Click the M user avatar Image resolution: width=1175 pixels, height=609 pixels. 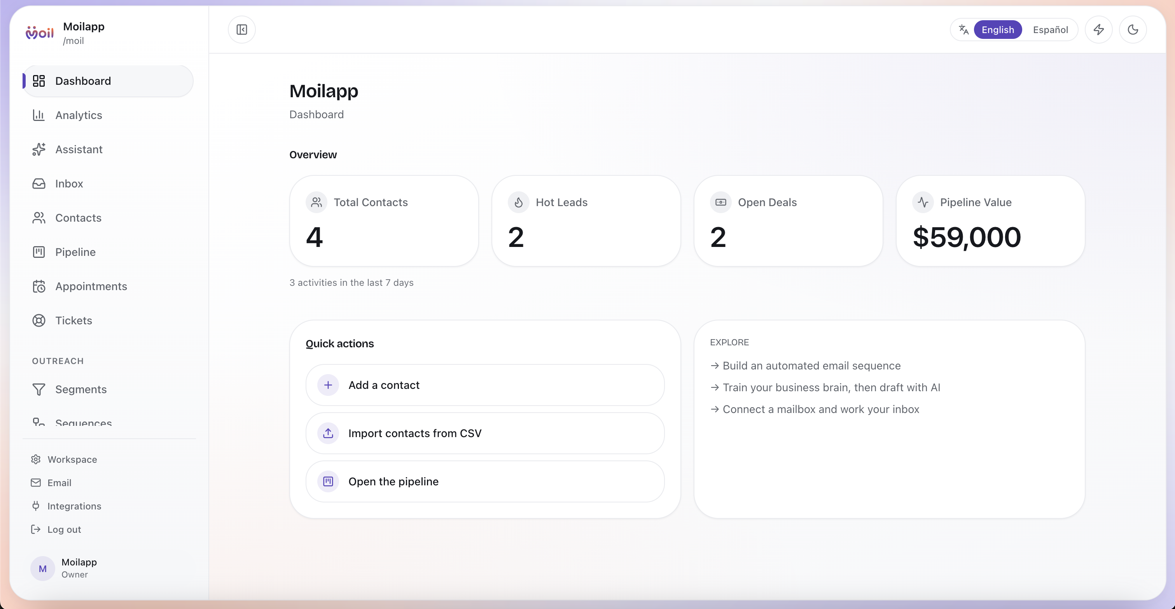[x=42, y=569]
